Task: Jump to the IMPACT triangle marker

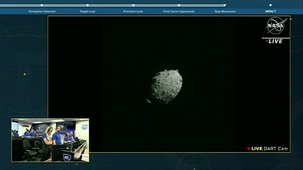Action: coord(270,6)
